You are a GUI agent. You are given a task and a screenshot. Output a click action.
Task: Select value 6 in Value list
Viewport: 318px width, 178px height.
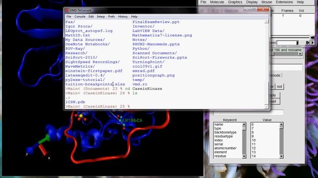(x=252, y=125)
